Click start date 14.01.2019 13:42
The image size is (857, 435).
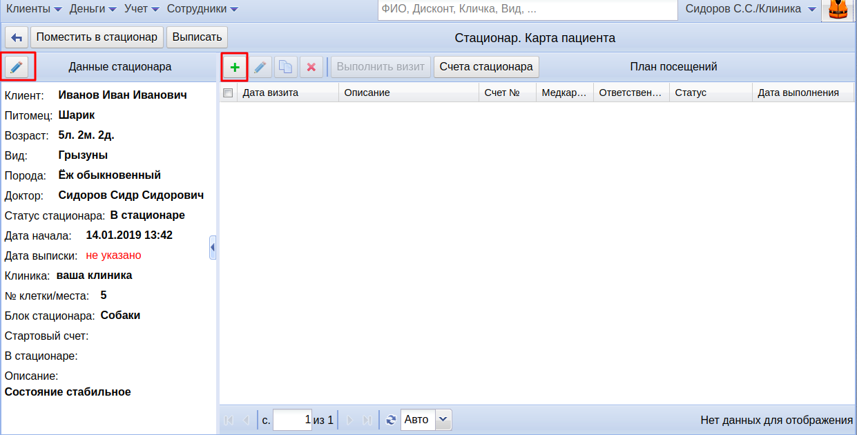pos(129,235)
